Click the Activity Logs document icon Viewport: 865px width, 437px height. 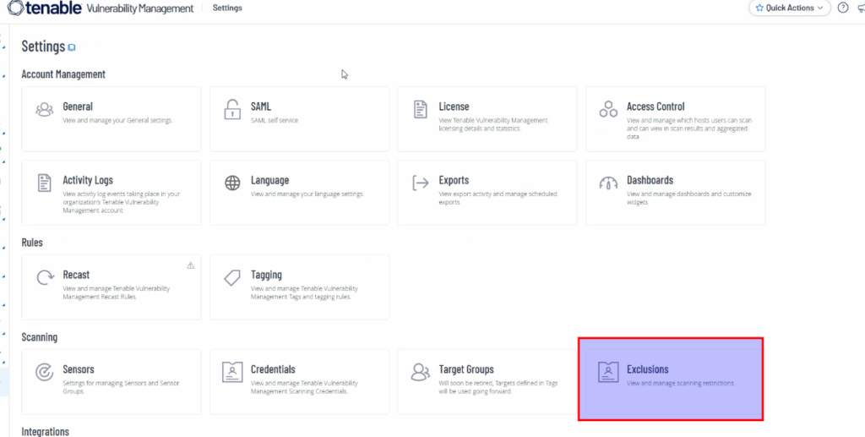pyautogui.click(x=45, y=183)
